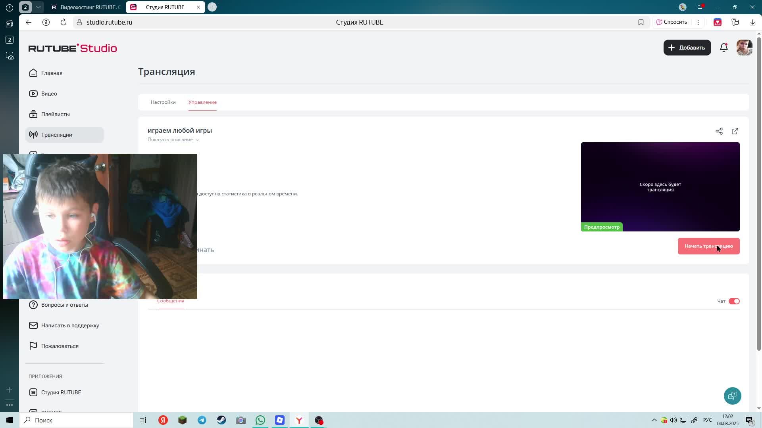762x428 pixels.
Task: Click the share icon beside the stream title
Action: tap(719, 131)
